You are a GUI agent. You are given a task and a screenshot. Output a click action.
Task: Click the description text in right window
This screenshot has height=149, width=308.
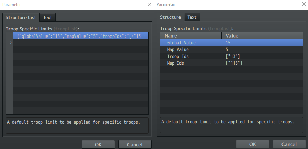click(x=228, y=122)
